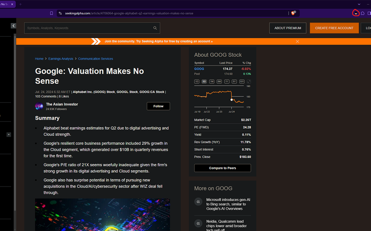Open the GOOGL Stock link
371x231 pixels.
pyautogui.click(x=127, y=92)
